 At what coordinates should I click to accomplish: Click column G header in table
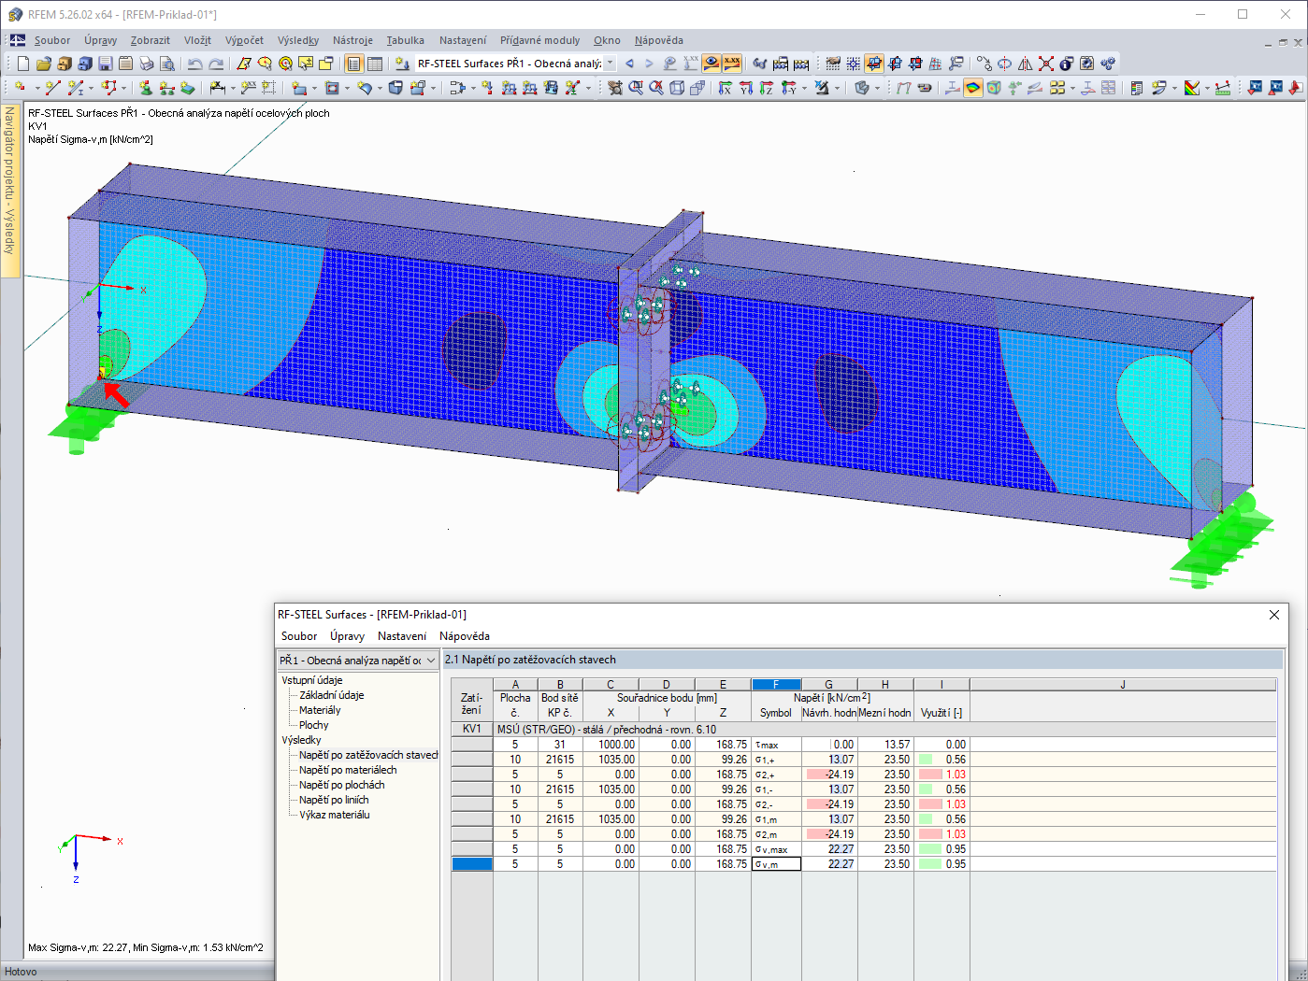click(x=829, y=685)
